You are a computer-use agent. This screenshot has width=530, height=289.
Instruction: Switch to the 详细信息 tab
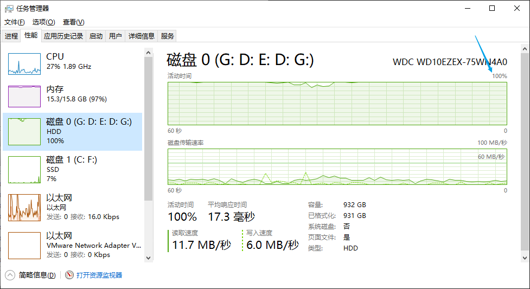point(141,36)
